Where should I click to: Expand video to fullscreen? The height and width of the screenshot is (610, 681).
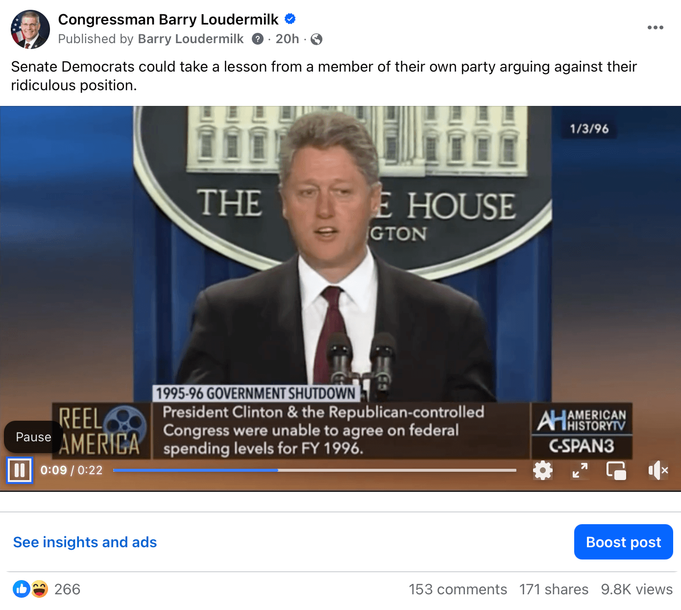coord(580,470)
